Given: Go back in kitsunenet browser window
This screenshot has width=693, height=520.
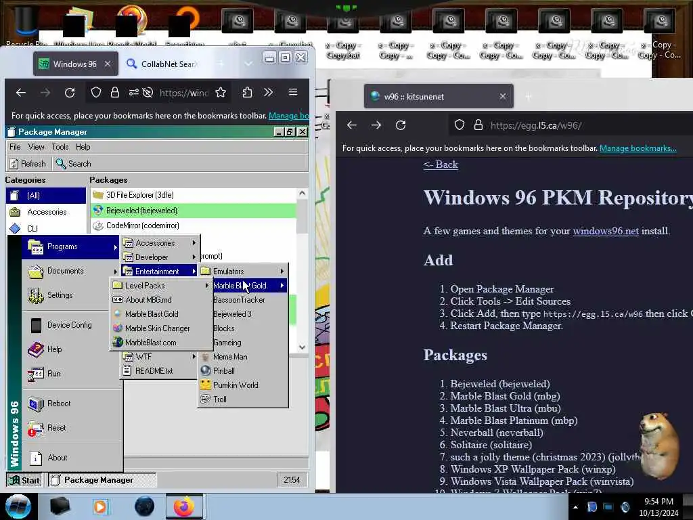Looking at the screenshot, I should [x=352, y=125].
